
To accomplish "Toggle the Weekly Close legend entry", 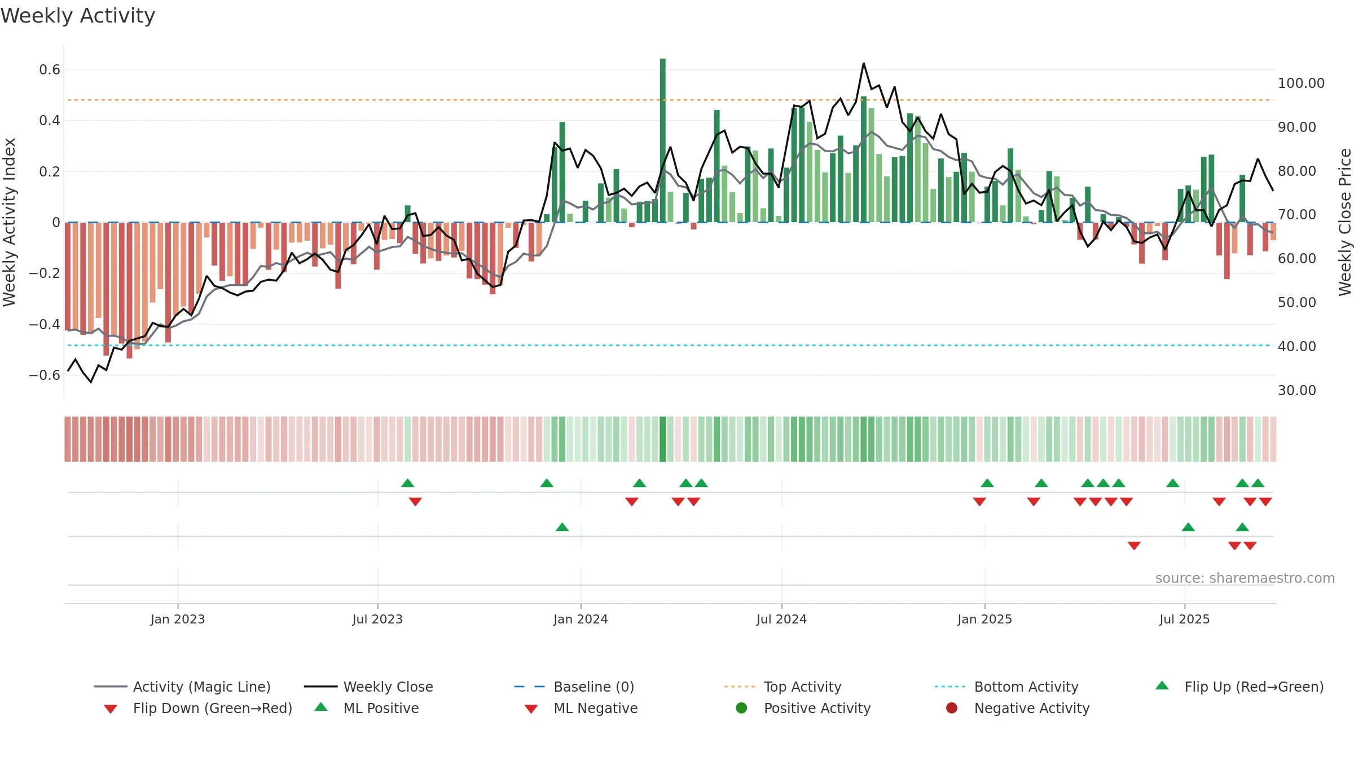I will point(368,687).
